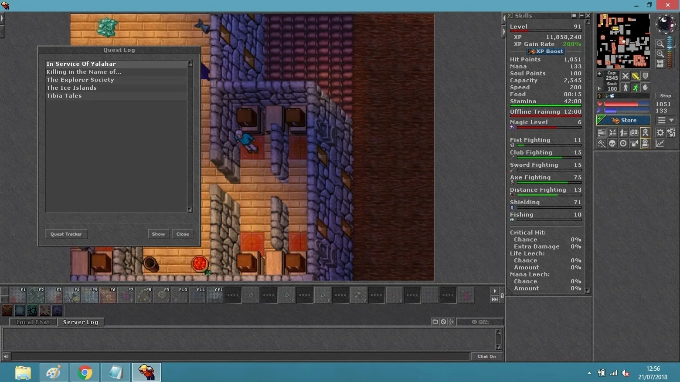
Task: Activate the F11 hotkey slot
Action: pos(197,295)
